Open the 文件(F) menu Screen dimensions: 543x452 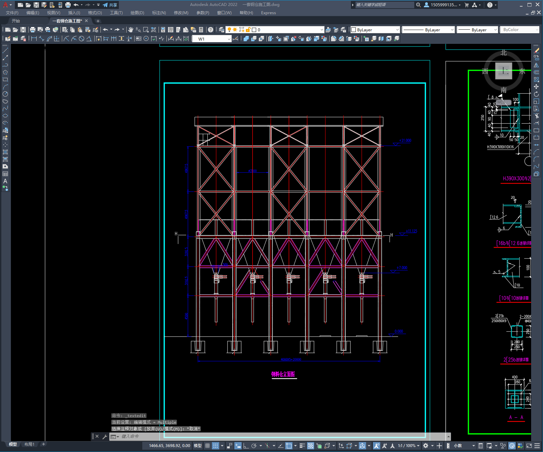click(12, 13)
